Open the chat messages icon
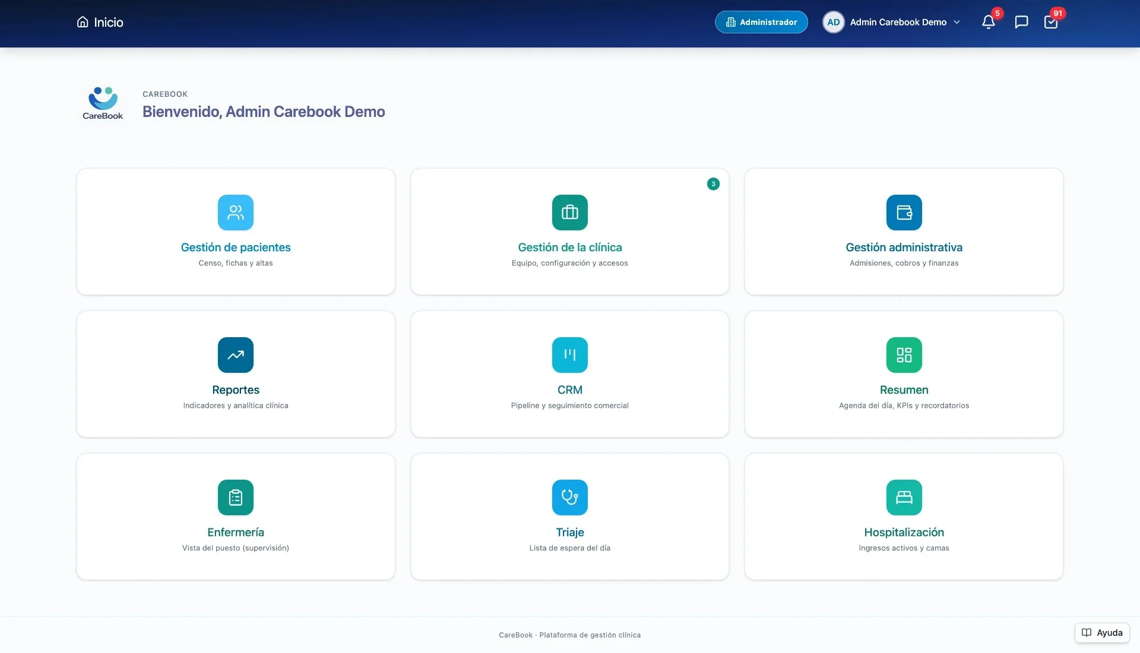Screen dimensions: 1140x653 (x=1021, y=22)
